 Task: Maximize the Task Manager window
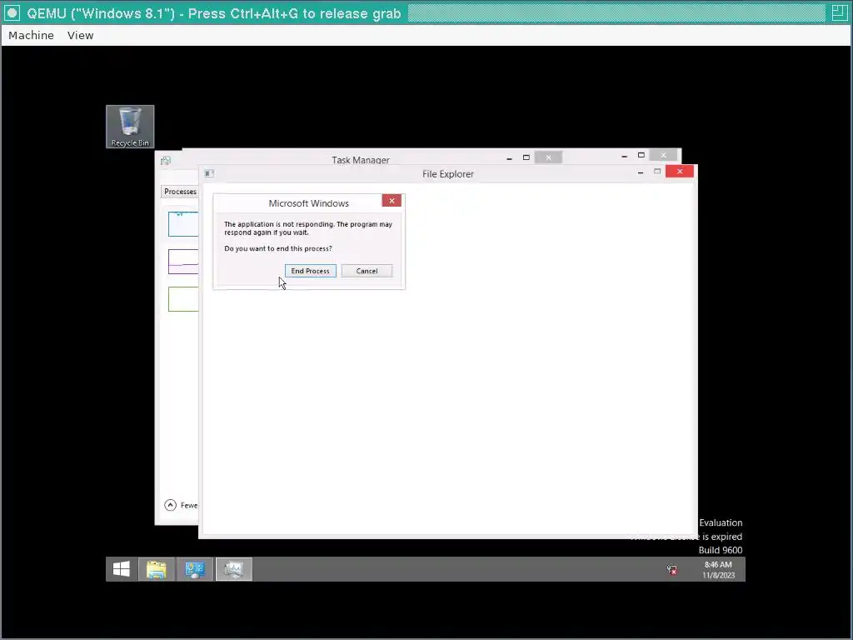tap(526, 157)
